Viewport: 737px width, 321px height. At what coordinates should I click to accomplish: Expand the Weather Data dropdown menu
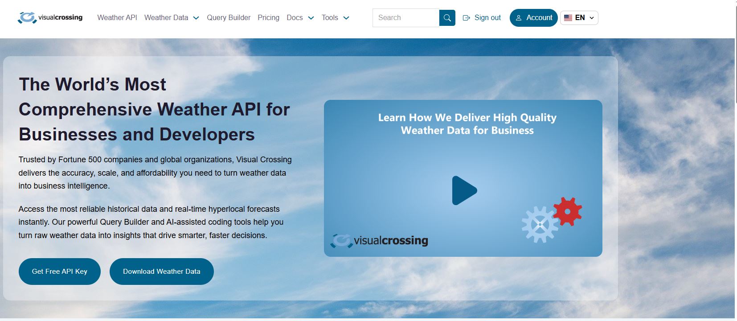(x=196, y=18)
